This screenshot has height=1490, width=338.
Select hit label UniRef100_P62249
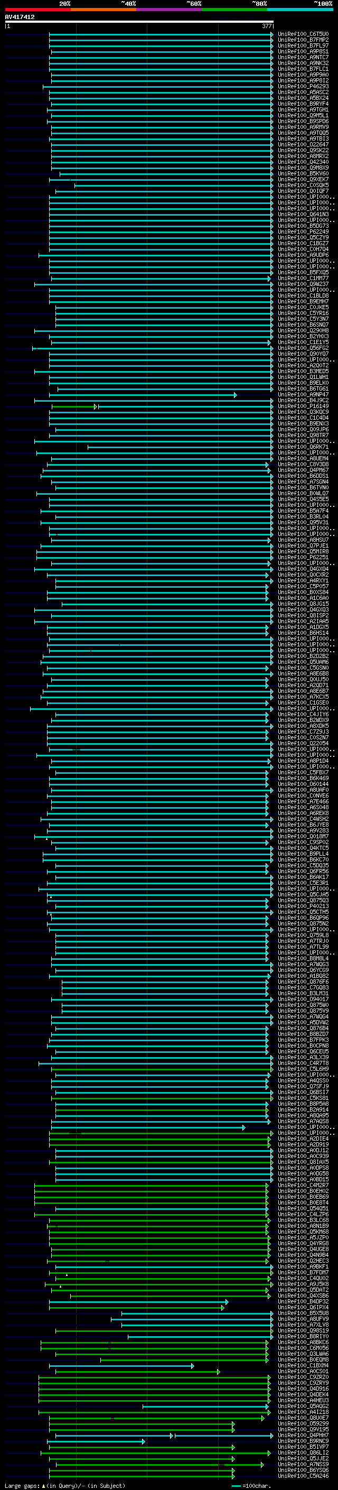pos(303,232)
